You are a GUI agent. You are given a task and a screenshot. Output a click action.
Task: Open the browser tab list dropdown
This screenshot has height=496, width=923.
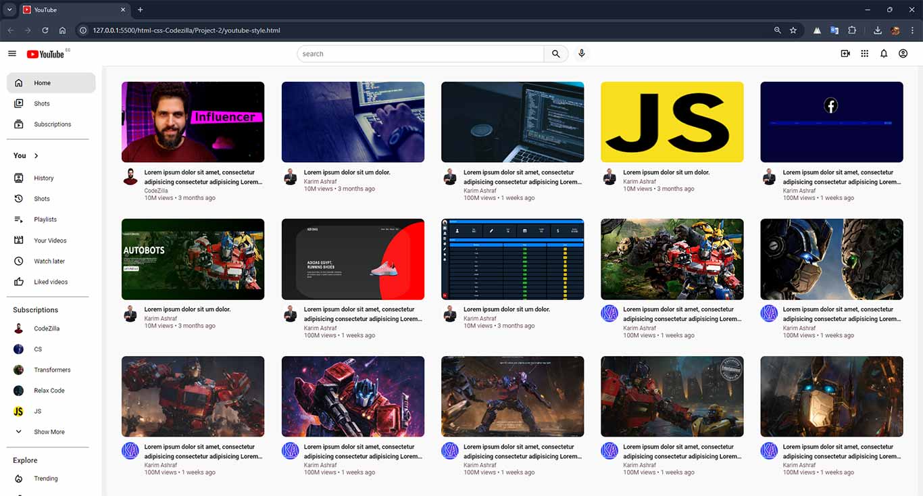(x=9, y=9)
